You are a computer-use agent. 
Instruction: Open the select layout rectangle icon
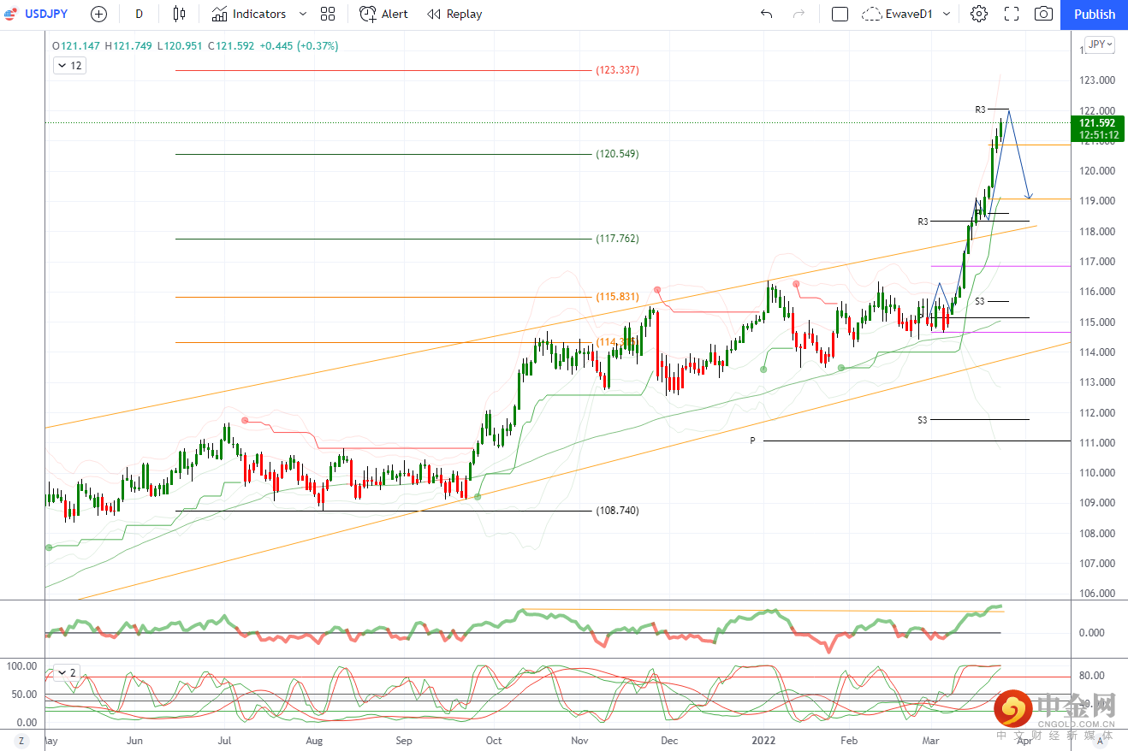tap(840, 14)
